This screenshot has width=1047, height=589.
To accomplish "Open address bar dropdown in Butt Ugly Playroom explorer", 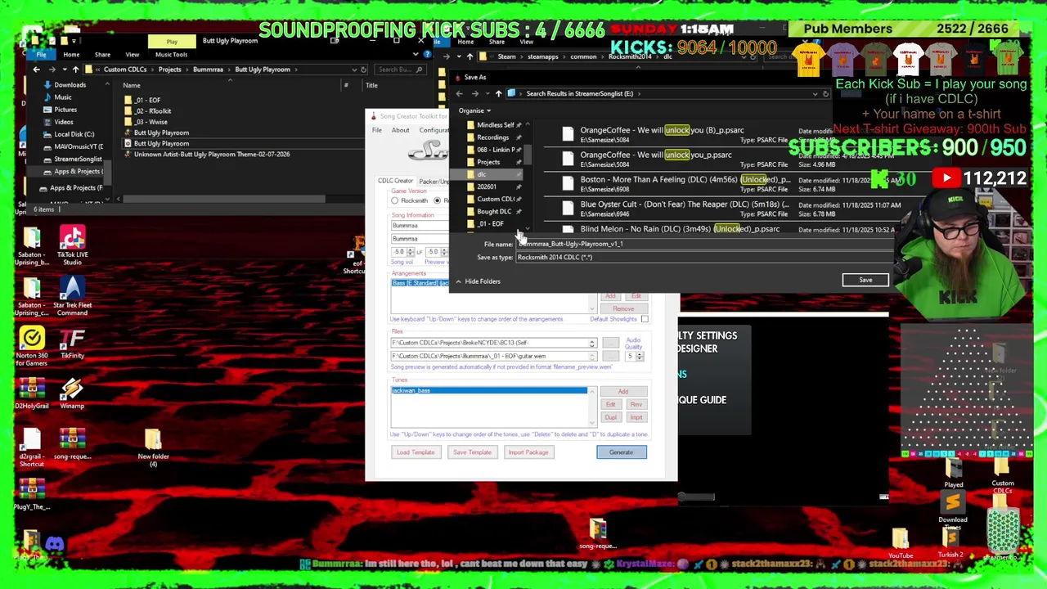I will (353, 70).
